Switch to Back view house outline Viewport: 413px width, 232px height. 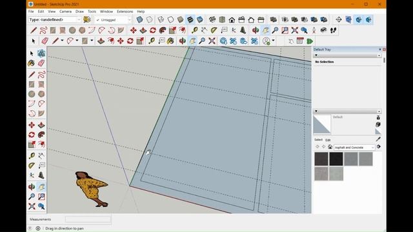pyautogui.click(x=251, y=20)
